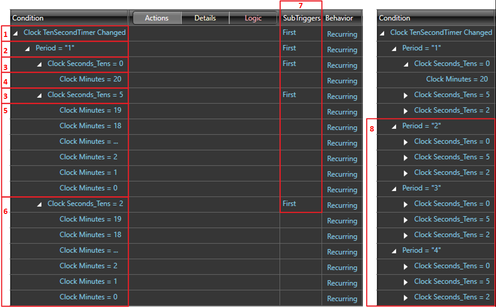Screen dimensions: 496x307
Task: Expand Clock Seconds_Tens = 5 under Period "2"
Action: [x=406, y=157]
